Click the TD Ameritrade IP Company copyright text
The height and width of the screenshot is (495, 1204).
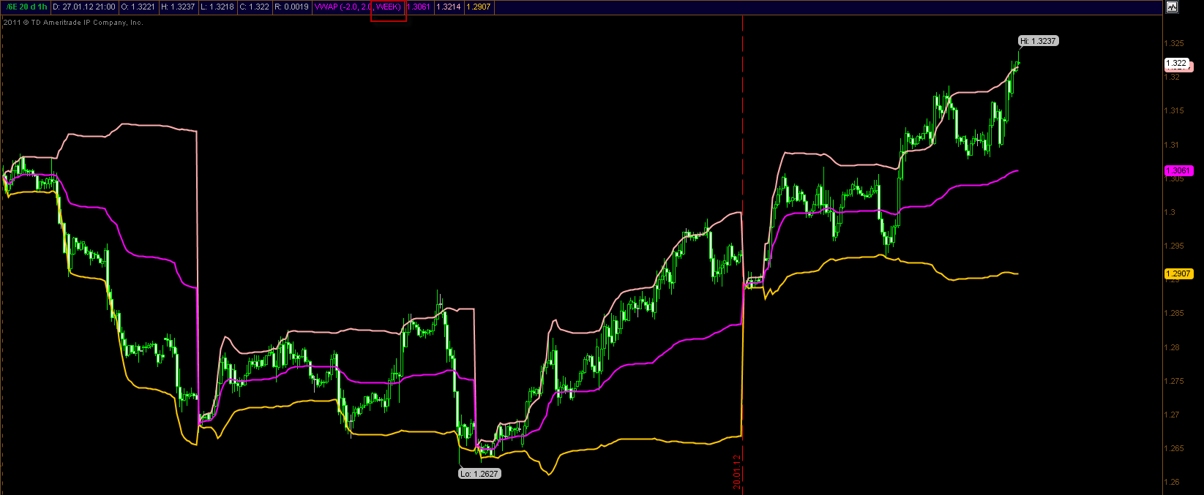coord(73,23)
